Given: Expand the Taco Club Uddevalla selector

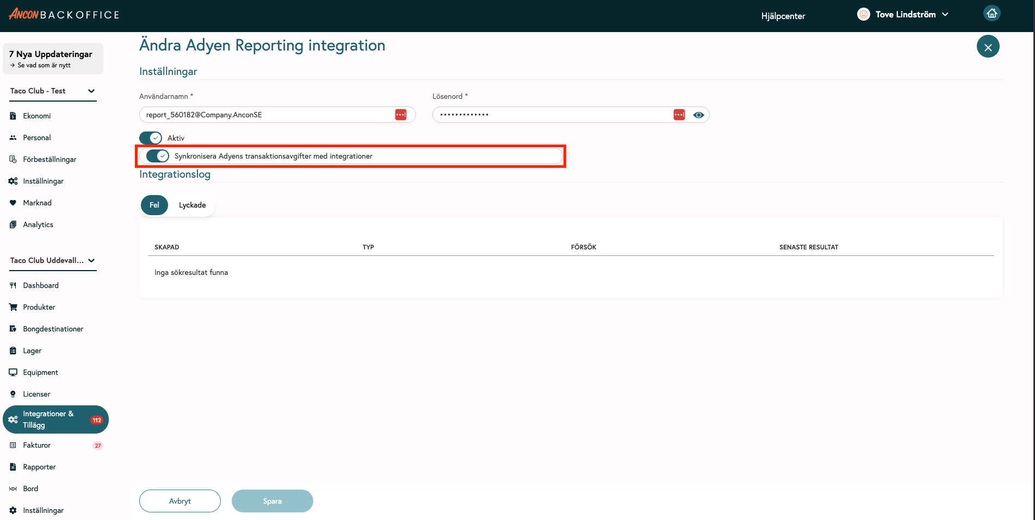Looking at the screenshot, I should (53, 260).
